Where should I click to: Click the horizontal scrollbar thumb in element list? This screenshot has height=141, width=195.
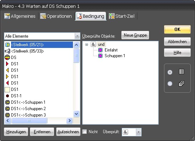point(29,120)
